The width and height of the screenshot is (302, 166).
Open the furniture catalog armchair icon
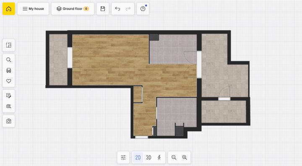pos(9,70)
